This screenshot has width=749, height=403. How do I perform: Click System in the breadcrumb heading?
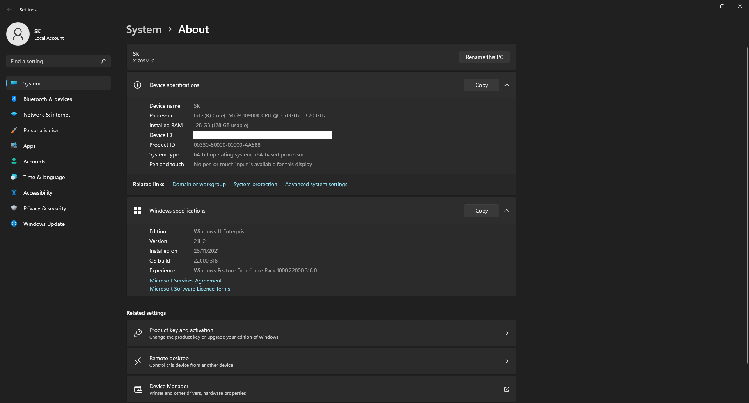point(144,29)
